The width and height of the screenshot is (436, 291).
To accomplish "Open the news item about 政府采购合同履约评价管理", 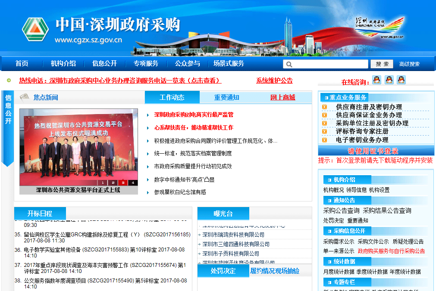I will 216,141.
